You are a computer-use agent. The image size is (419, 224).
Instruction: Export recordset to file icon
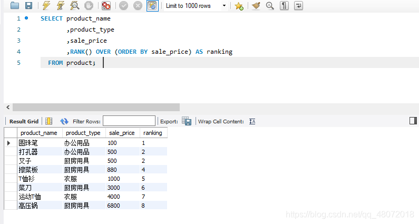[x=187, y=121]
